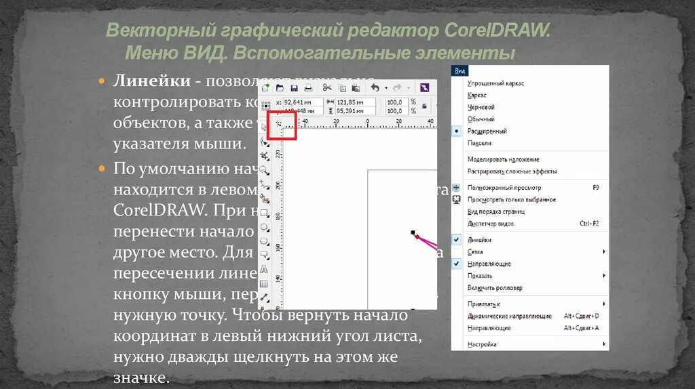Select the Text tool
The image size is (695, 389).
[x=264, y=270]
